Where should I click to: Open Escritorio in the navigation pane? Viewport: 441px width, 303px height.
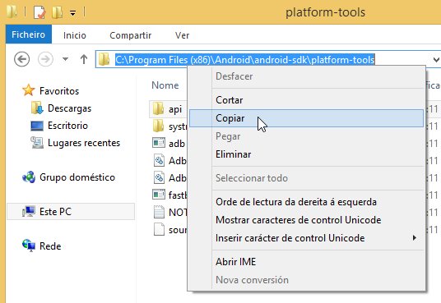[x=67, y=126]
